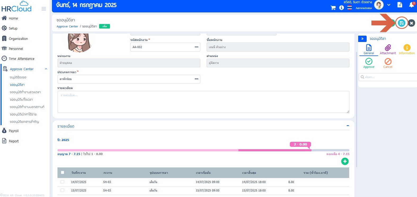Tick the checkbox for 14/07/2025 row
417x197 pixels.
tap(63, 182)
